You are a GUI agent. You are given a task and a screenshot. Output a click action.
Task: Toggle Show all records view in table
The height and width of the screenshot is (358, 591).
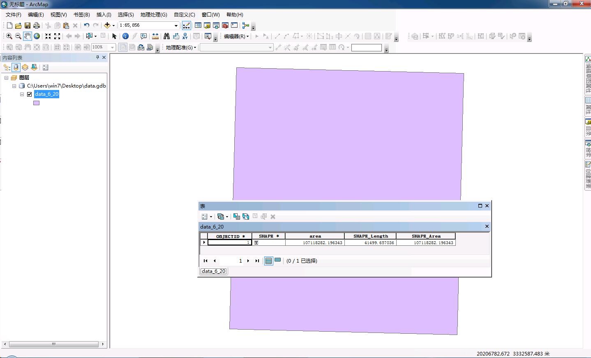coord(268,261)
